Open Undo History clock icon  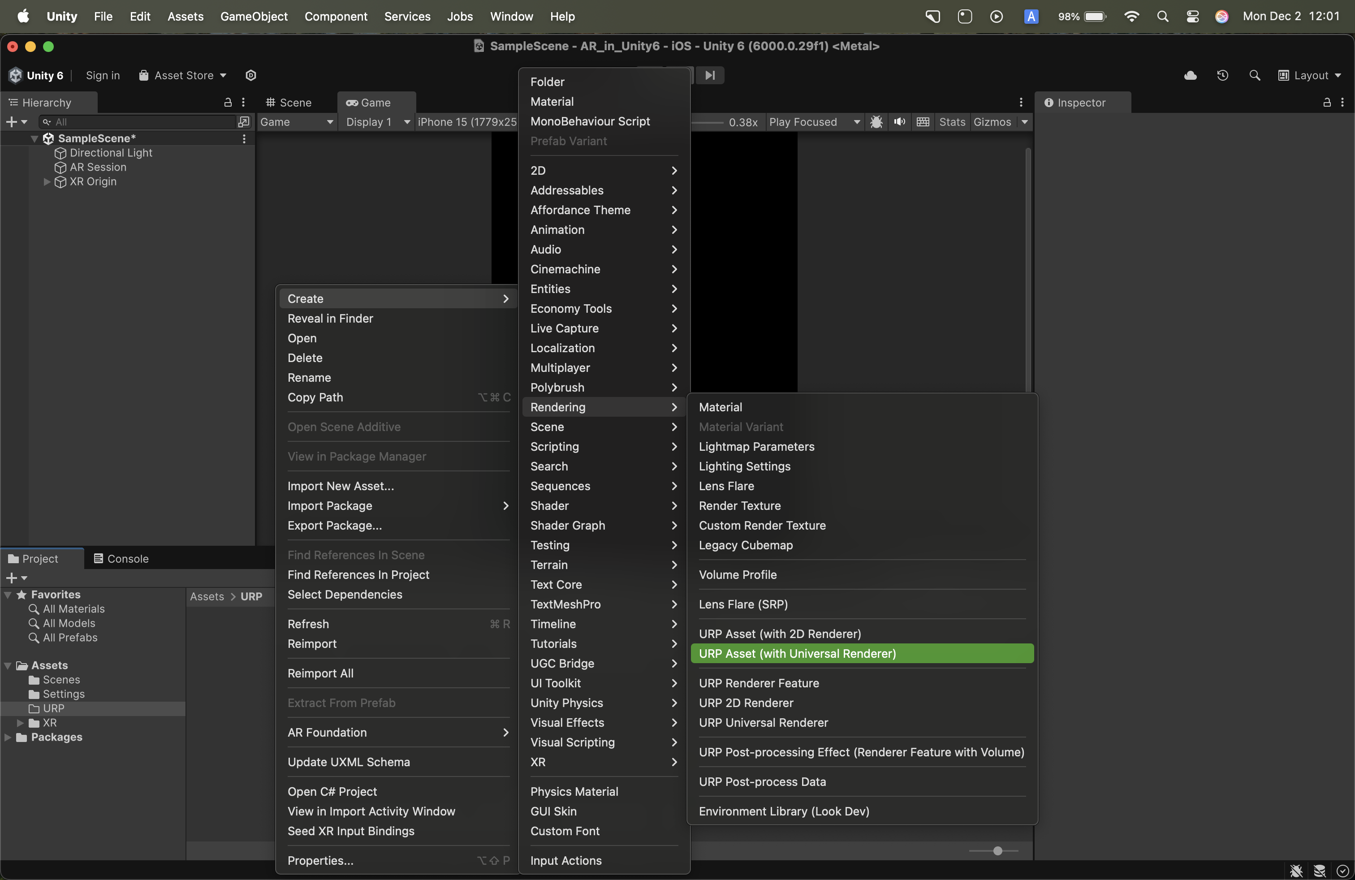click(1222, 75)
